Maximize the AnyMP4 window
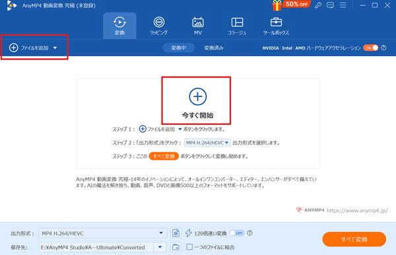Image resolution: width=396 pixels, height=255 pixels. click(375, 5)
